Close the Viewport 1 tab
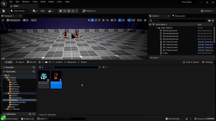216x121 pixels. click(x=21, y=16)
